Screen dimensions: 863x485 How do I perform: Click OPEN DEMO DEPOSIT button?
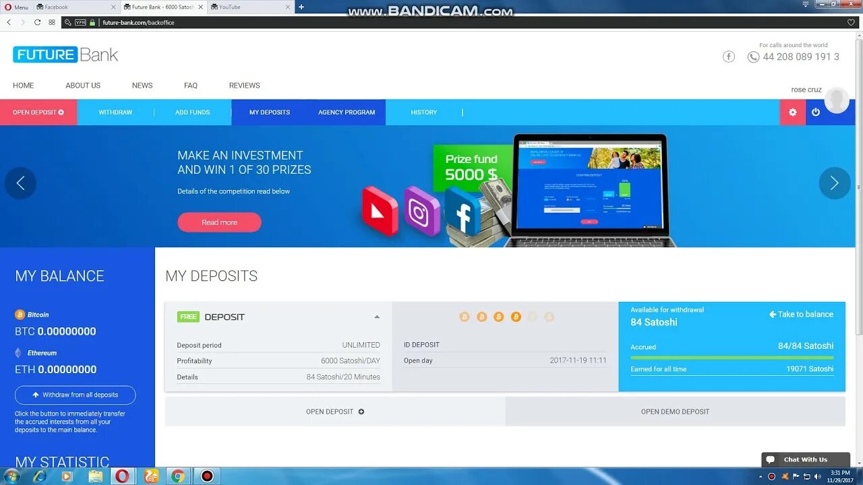coord(675,412)
